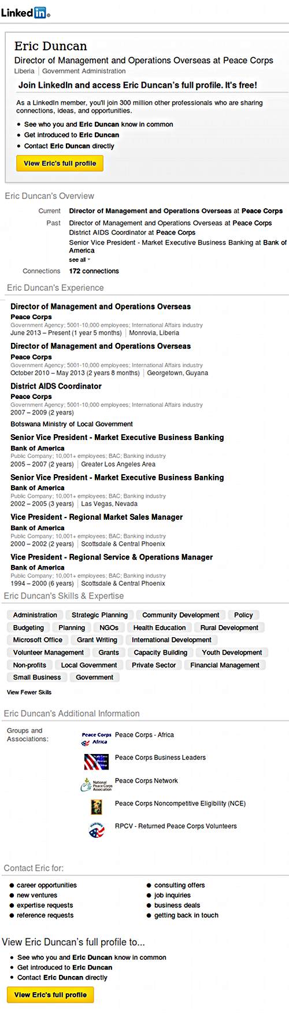The width and height of the screenshot is (289, 1013).
Task: Click the International Development skill tag
Action: pos(172,640)
